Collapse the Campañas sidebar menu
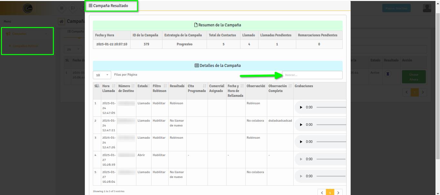 (x=46, y=34)
